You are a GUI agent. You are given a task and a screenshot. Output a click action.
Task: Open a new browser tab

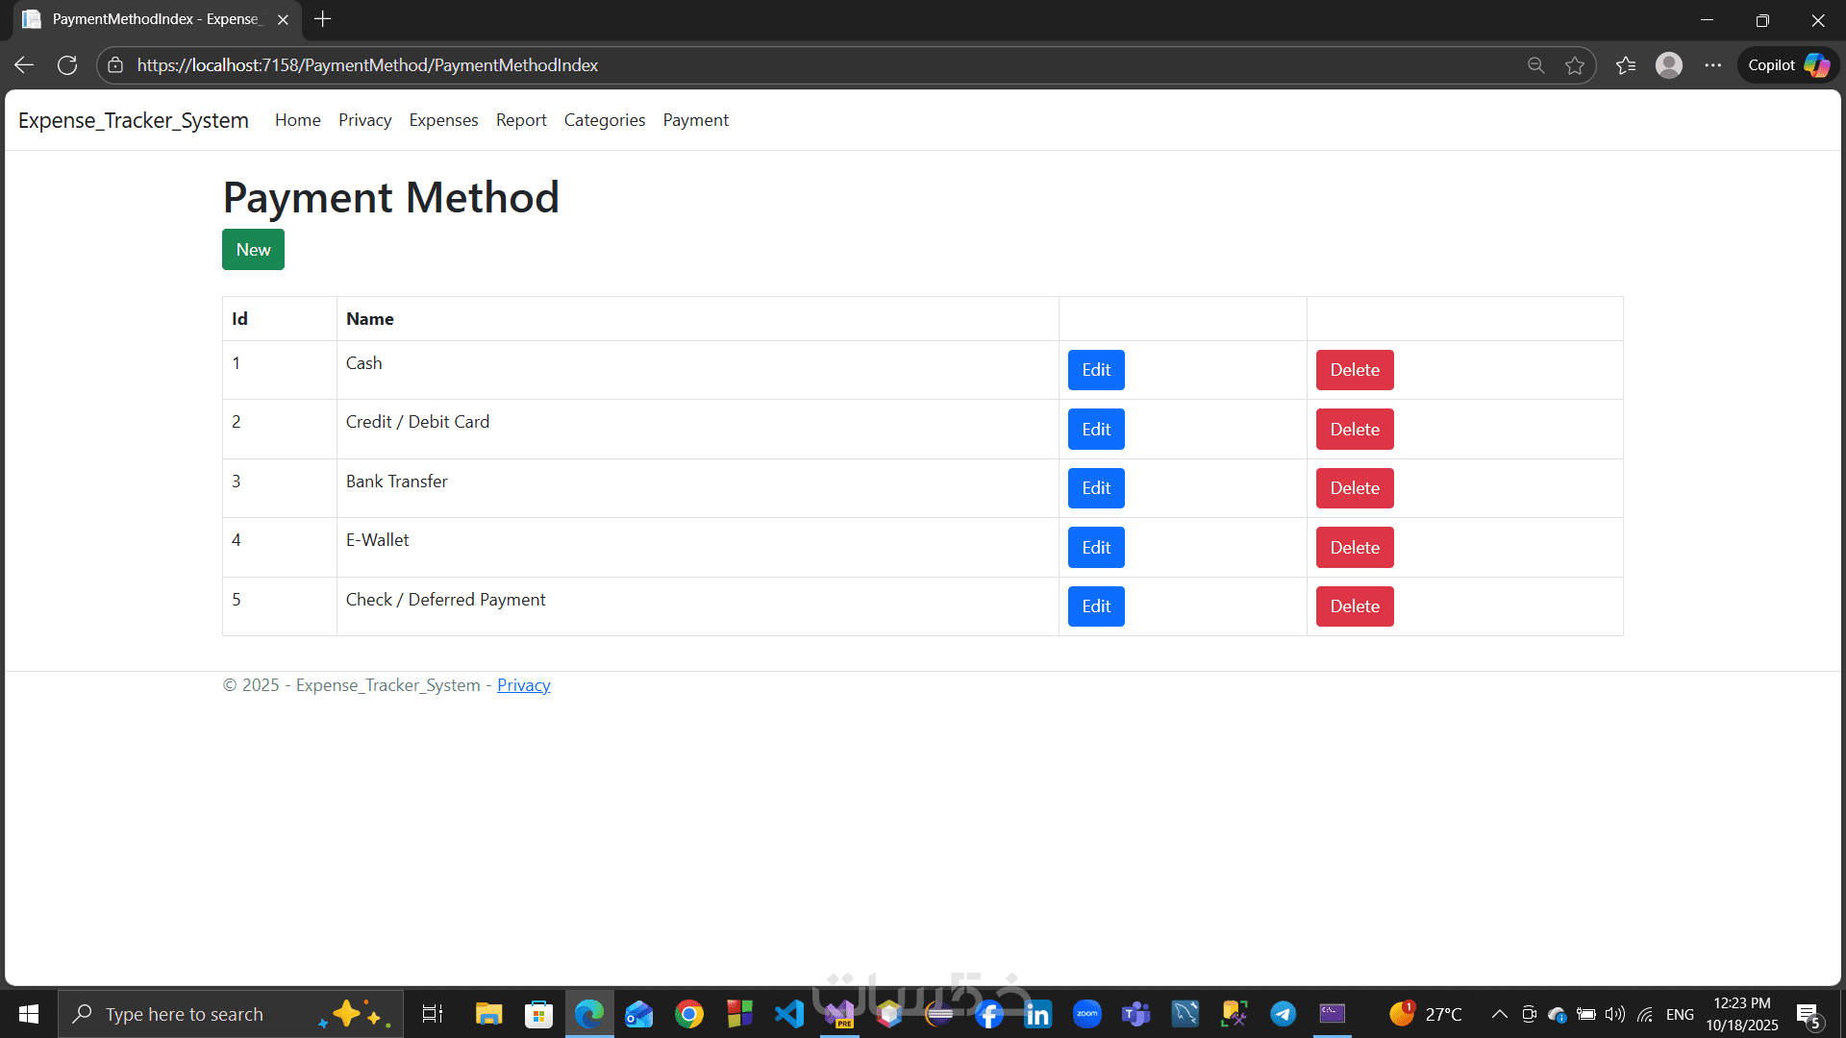point(323,19)
